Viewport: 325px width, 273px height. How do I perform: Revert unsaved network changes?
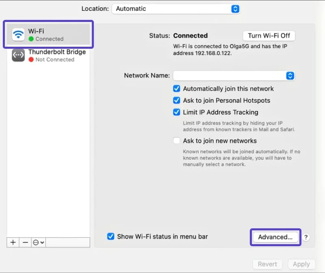267,264
